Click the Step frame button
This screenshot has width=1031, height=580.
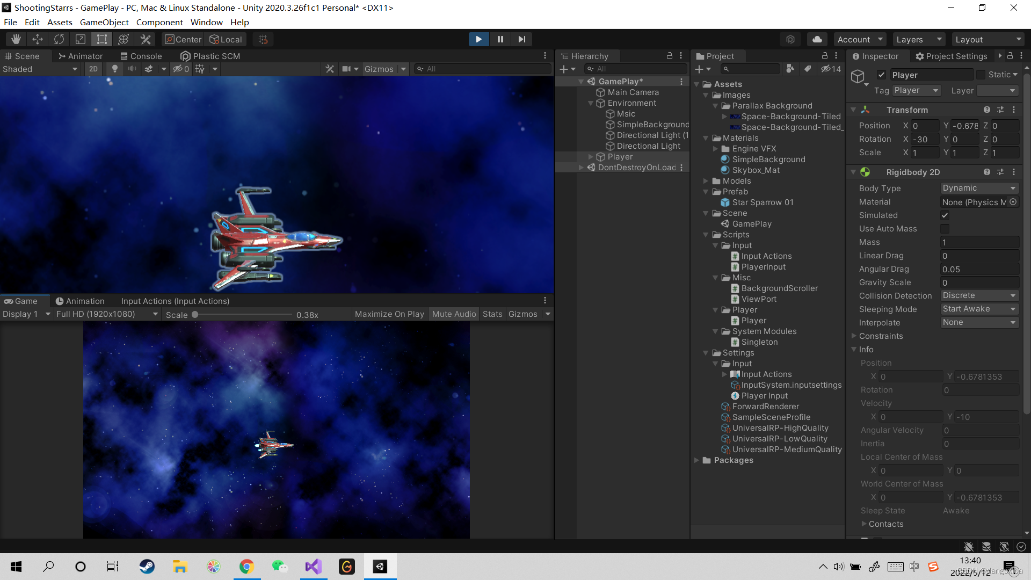coord(521,39)
